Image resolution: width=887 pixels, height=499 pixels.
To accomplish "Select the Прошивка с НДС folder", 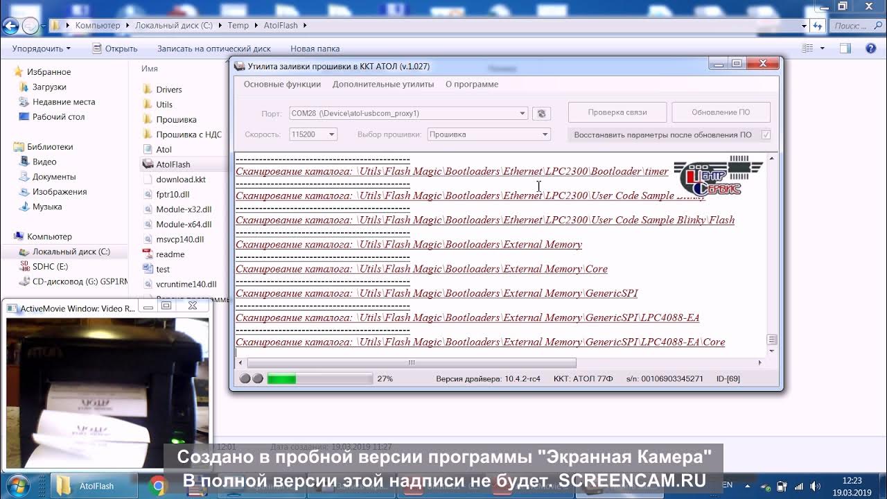I will 188,134.
